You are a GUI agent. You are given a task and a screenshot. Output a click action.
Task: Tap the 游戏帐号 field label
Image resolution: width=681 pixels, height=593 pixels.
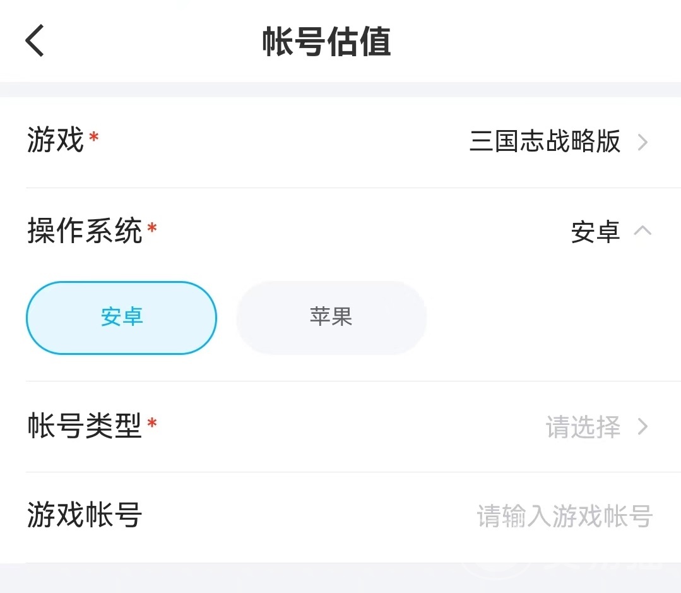click(x=85, y=516)
